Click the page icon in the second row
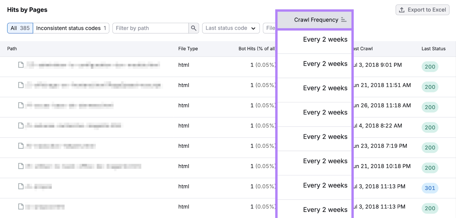The height and width of the screenshot is (218, 456). [21, 85]
